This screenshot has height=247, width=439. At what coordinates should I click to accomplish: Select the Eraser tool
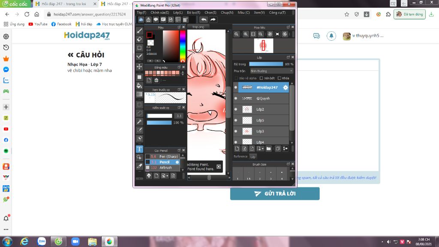click(x=139, y=39)
